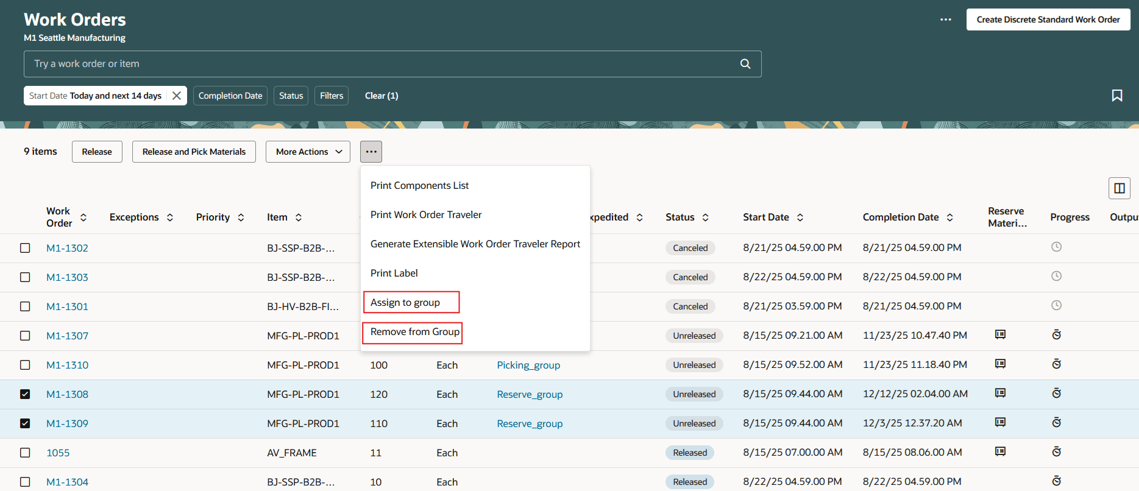The height and width of the screenshot is (491, 1139).
Task: Click Create Discrete Standard Work Order
Action: (x=1048, y=19)
